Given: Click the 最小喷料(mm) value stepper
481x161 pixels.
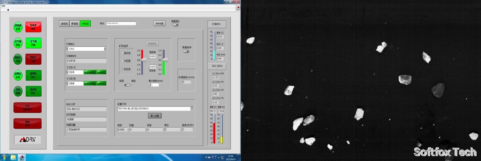Looking at the screenshot, I should pyautogui.click(x=154, y=85).
